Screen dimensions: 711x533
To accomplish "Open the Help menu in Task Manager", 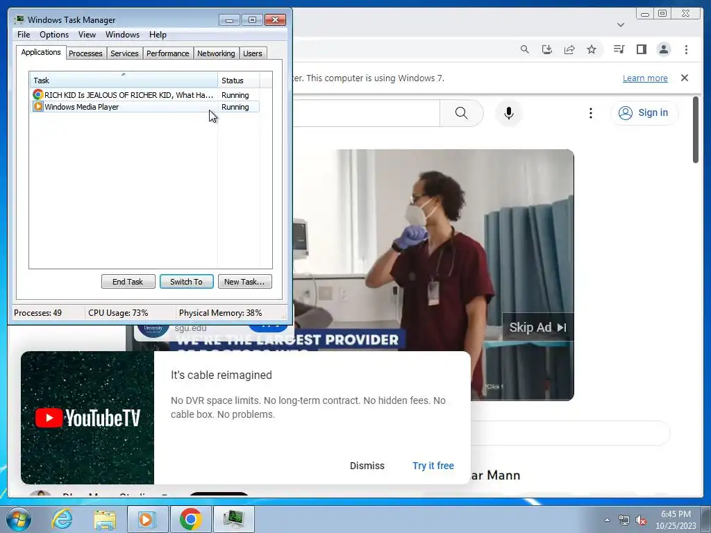I will tap(158, 35).
